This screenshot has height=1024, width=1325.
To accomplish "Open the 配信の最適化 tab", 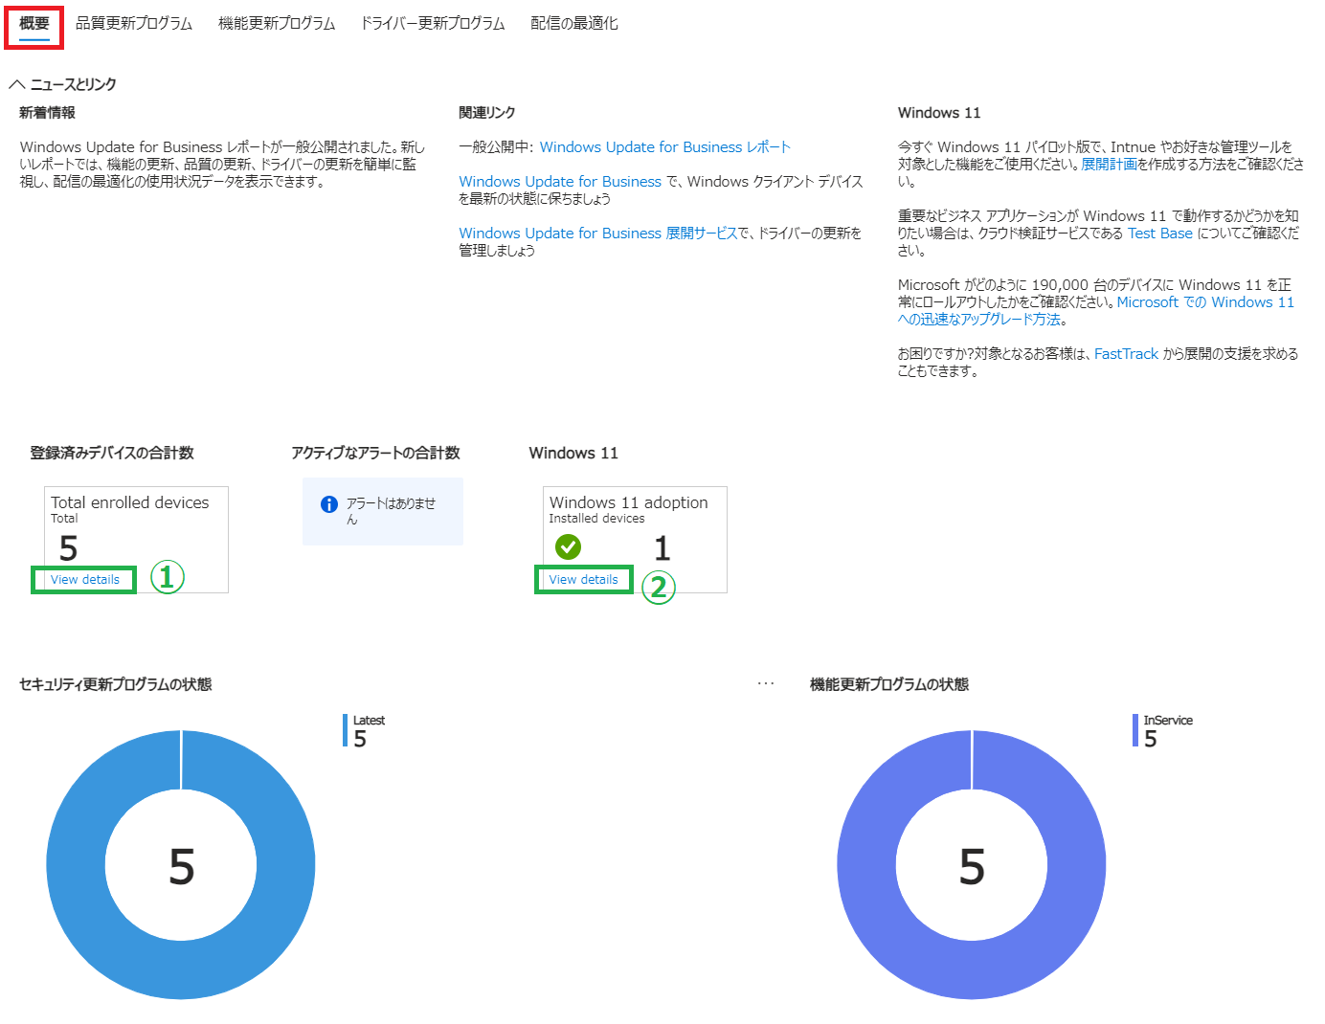I will (574, 24).
